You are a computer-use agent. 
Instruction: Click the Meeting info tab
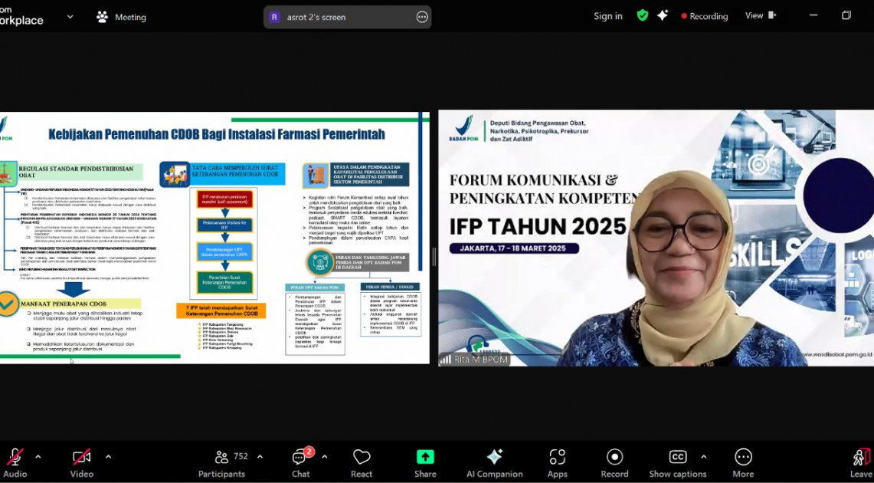click(121, 17)
